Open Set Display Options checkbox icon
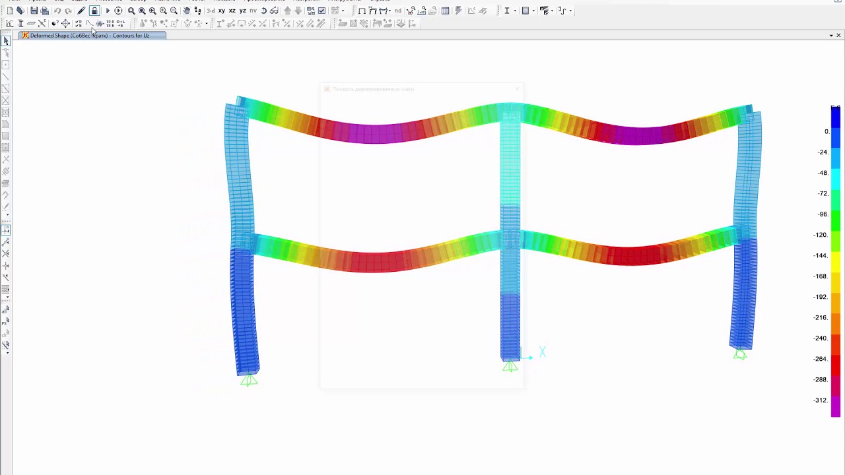Image resolution: width=845 pixels, height=475 pixels. (321, 11)
